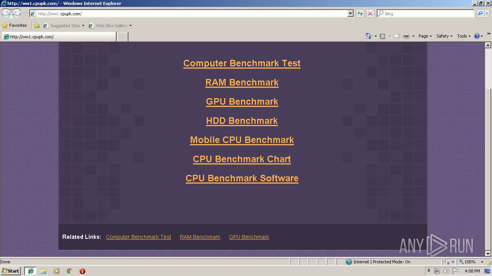Click the Home icon in command bar
This screenshot has width=492, height=276.
click(x=369, y=36)
